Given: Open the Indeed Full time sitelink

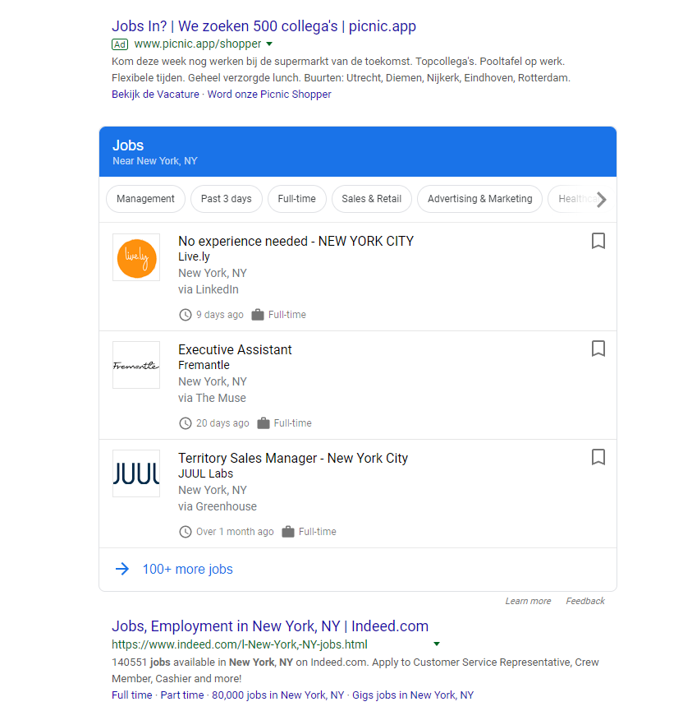Looking at the screenshot, I should coord(132,695).
